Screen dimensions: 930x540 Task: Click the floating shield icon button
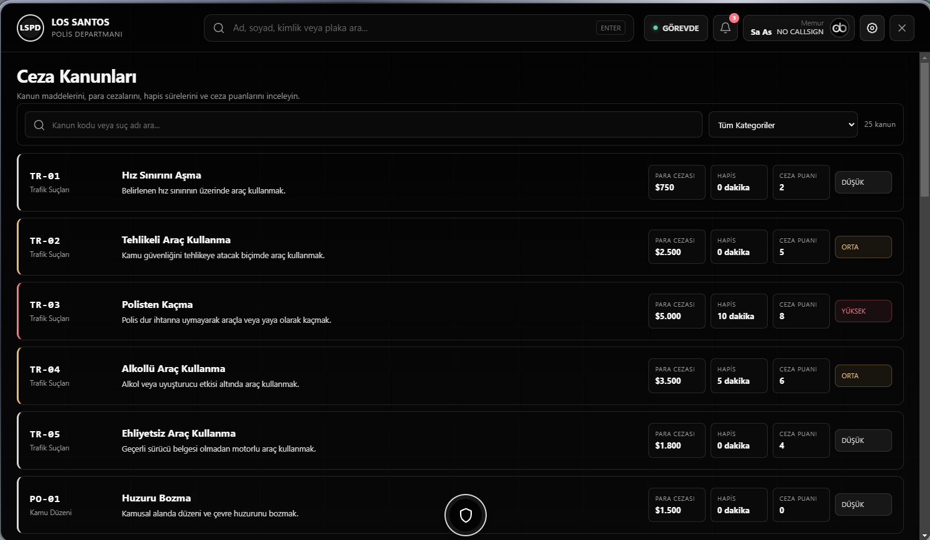click(x=466, y=515)
